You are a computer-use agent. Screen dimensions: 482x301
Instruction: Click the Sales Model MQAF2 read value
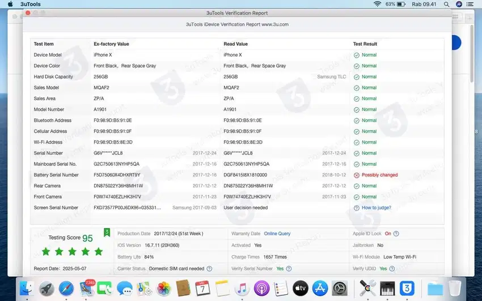click(x=231, y=88)
